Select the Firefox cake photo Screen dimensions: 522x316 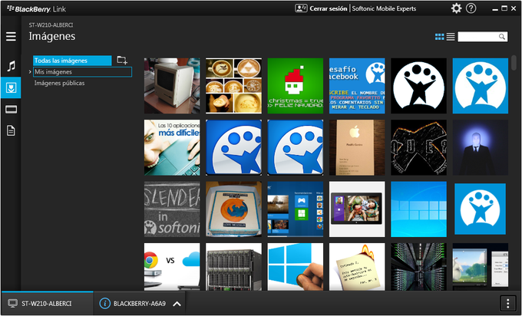[x=233, y=209]
